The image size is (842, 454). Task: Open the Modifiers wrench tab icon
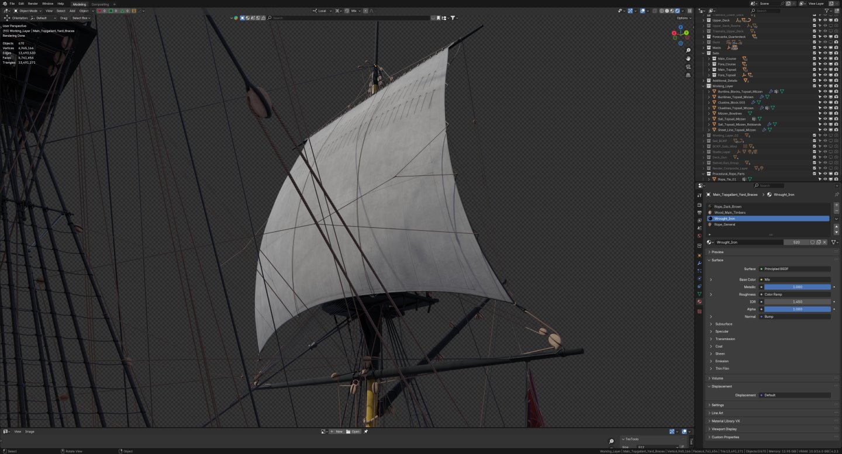[699, 263]
